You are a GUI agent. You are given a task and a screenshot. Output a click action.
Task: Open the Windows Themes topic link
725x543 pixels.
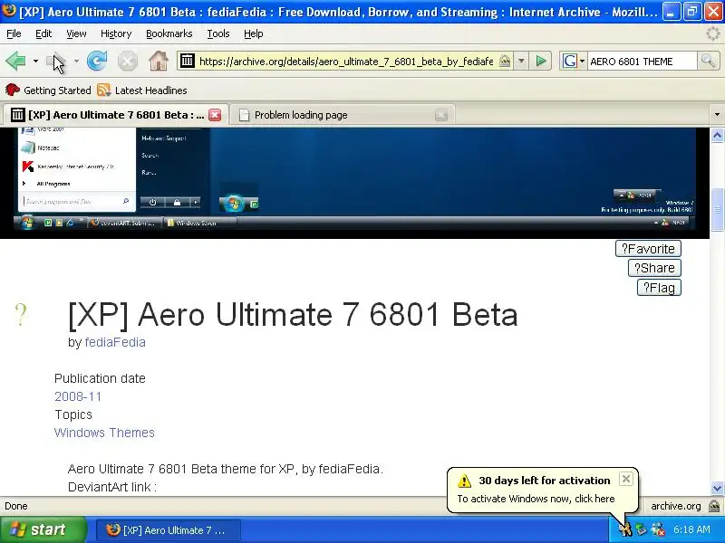(x=104, y=433)
